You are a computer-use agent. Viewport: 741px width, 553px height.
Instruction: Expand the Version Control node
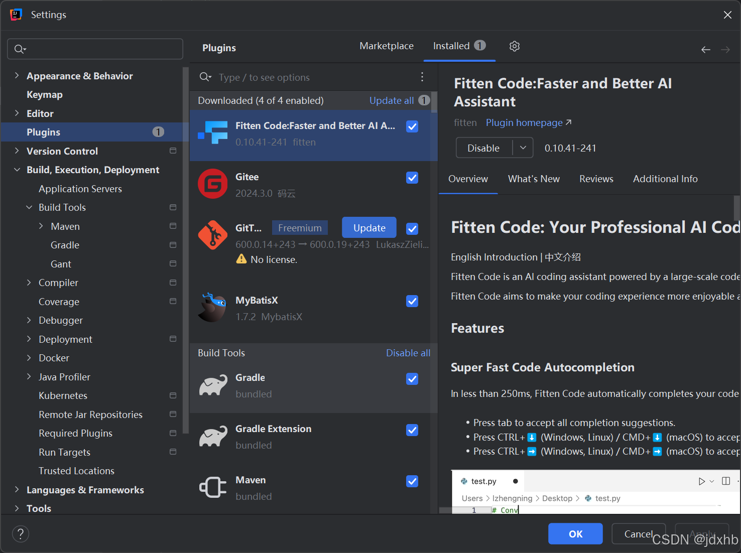point(17,151)
